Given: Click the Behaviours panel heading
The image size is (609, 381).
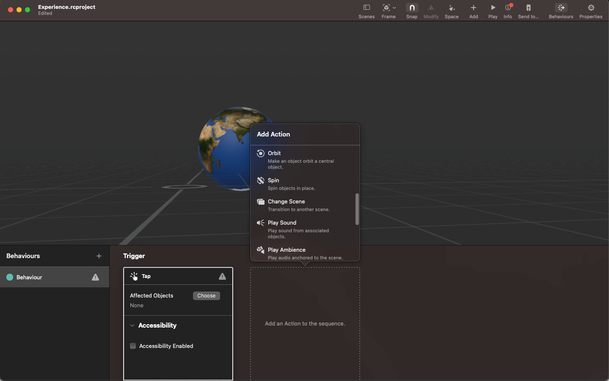Looking at the screenshot, I should coord(23,256).
